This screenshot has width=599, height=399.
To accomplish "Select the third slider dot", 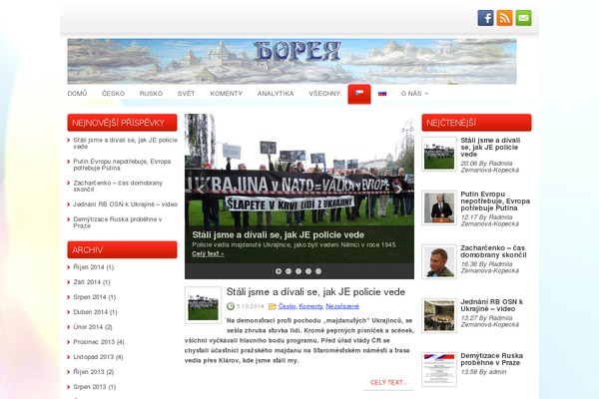I will point(299,271).
